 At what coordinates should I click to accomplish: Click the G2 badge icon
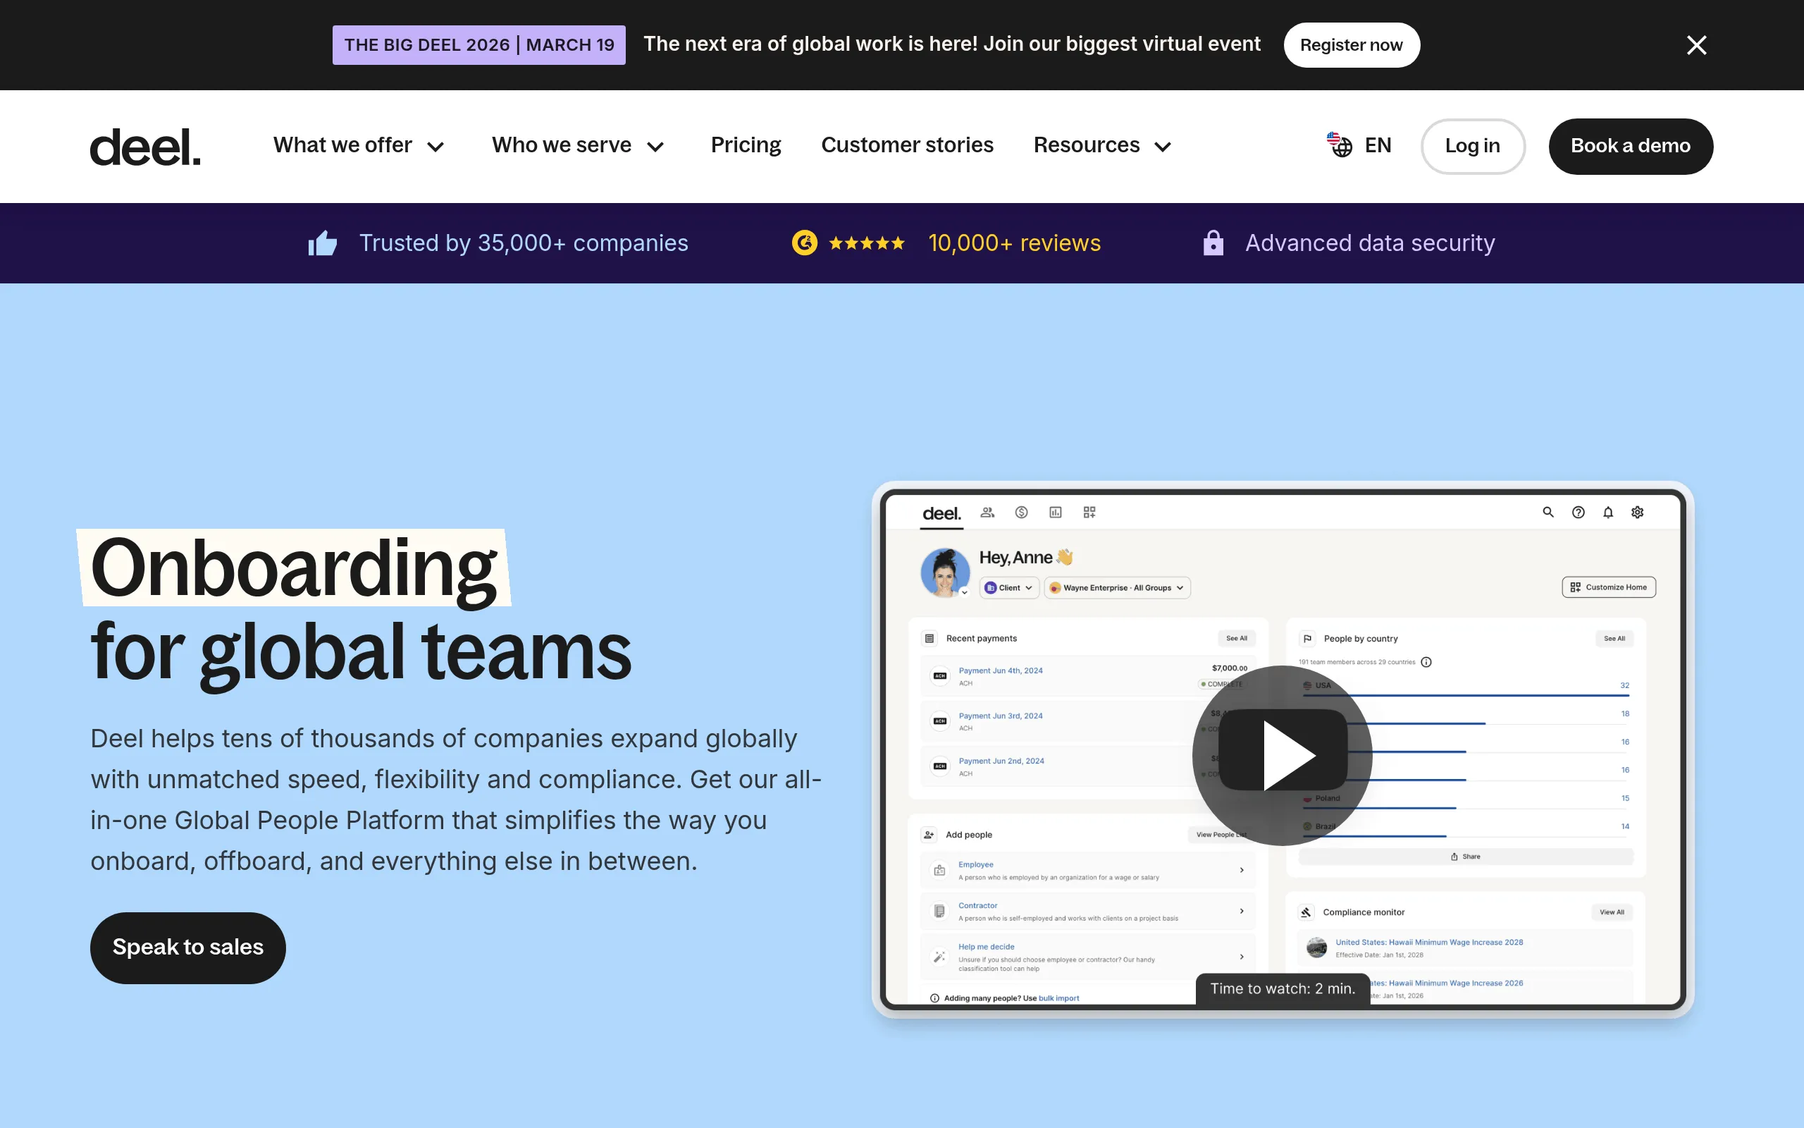pos(804,243)
